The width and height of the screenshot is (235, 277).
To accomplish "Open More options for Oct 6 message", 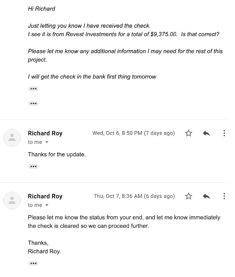I will click(224, 133).
